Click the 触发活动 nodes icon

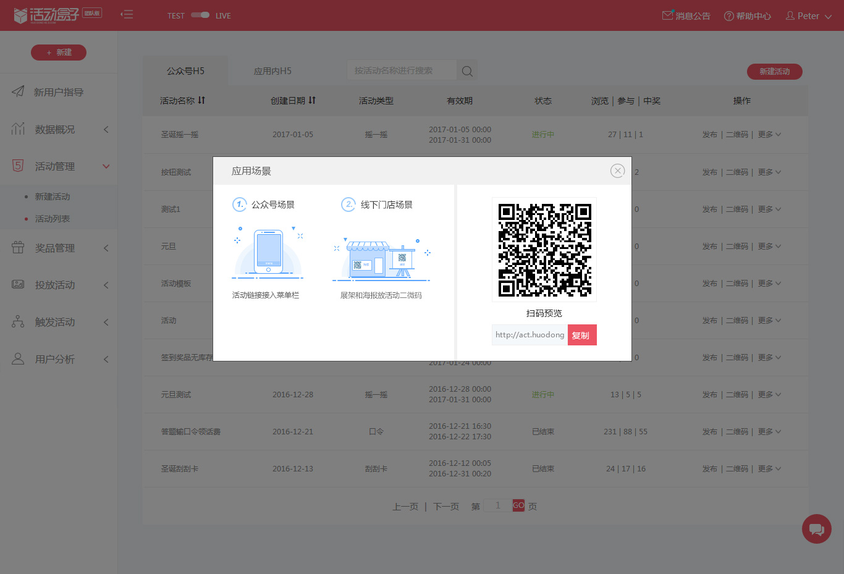point(18,321)
